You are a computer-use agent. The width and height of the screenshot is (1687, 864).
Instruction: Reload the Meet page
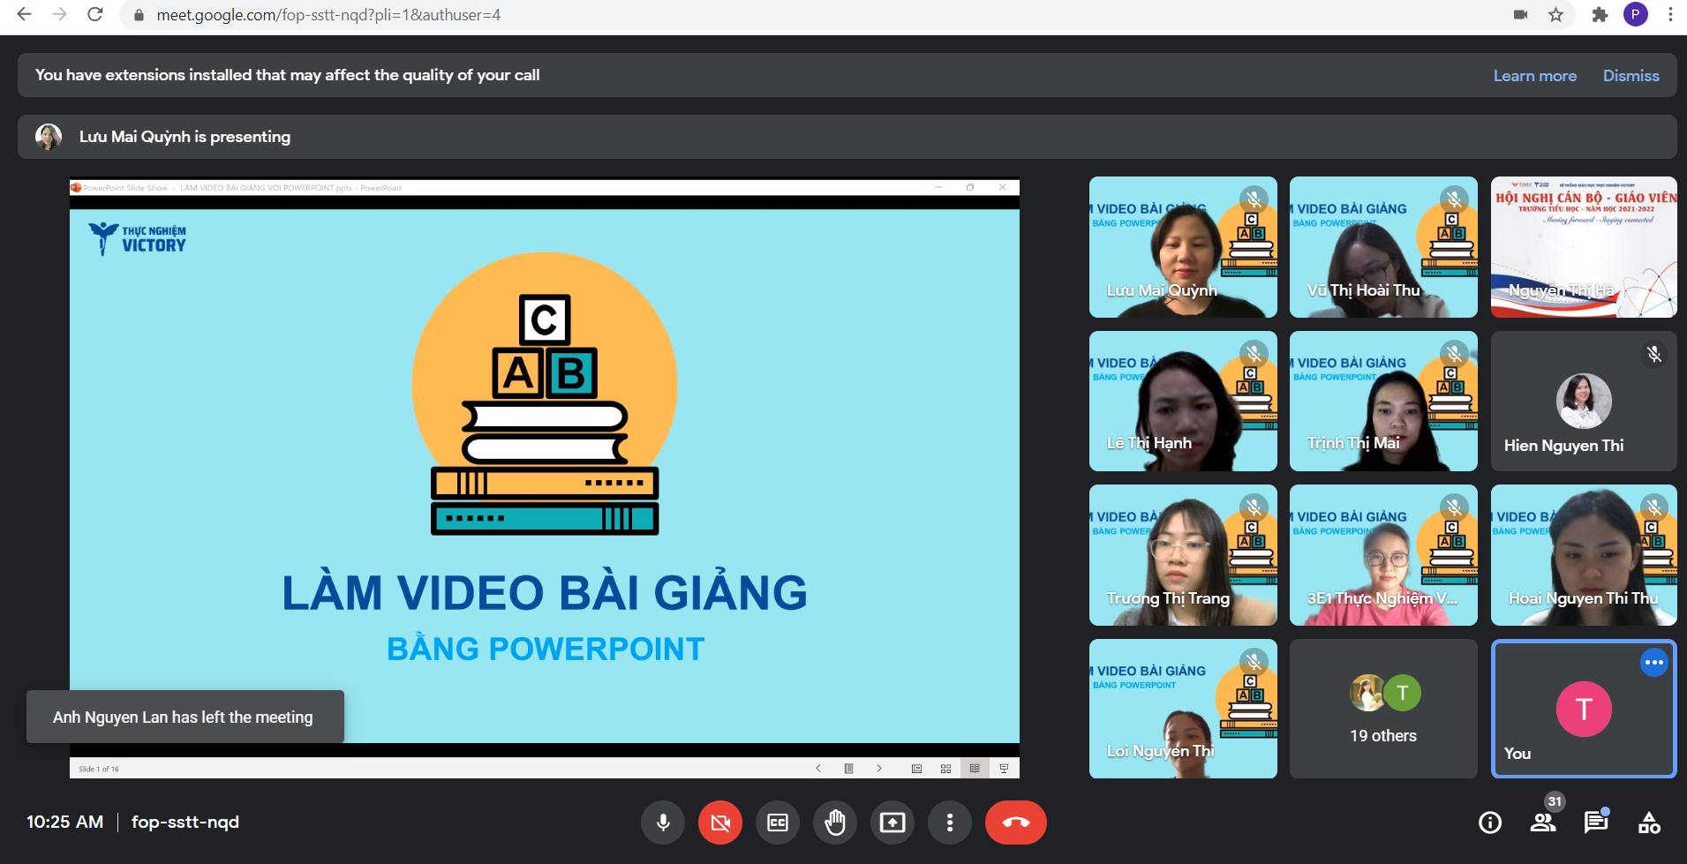[95, 15]
